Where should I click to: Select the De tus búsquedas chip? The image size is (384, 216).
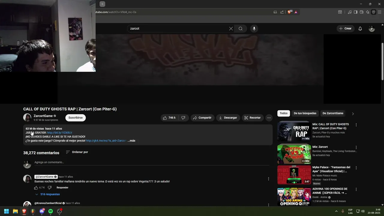[305, 113]
